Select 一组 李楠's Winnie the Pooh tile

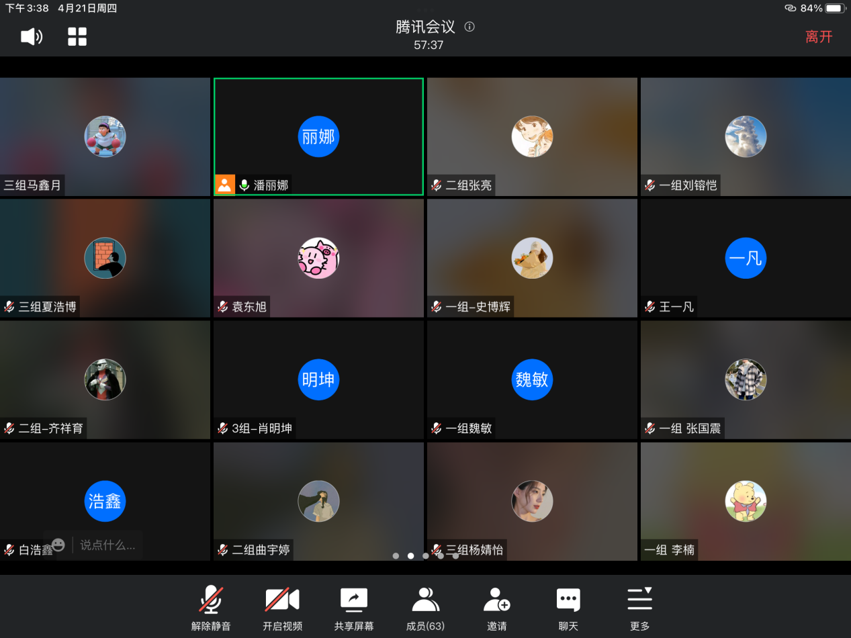point(746,501)
